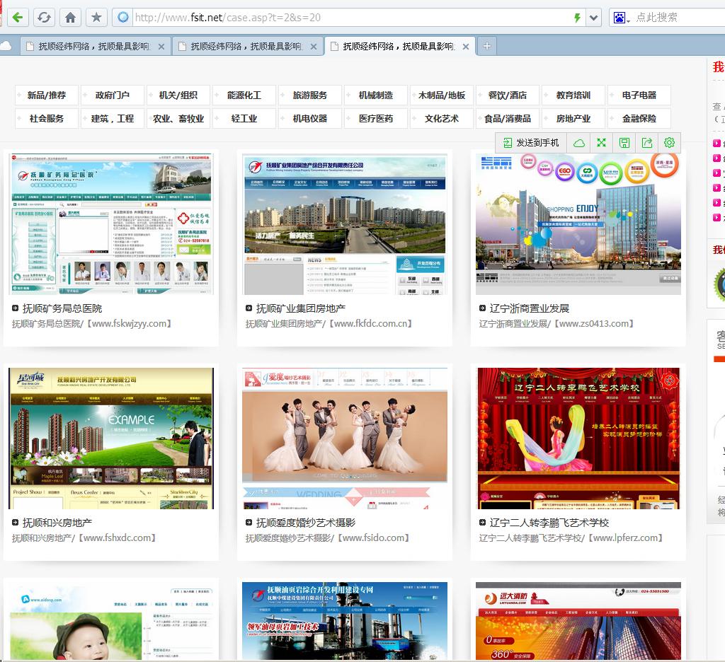Open the 电子电器 category
This screenshot has height=662, width=725.
coord(639,95)
